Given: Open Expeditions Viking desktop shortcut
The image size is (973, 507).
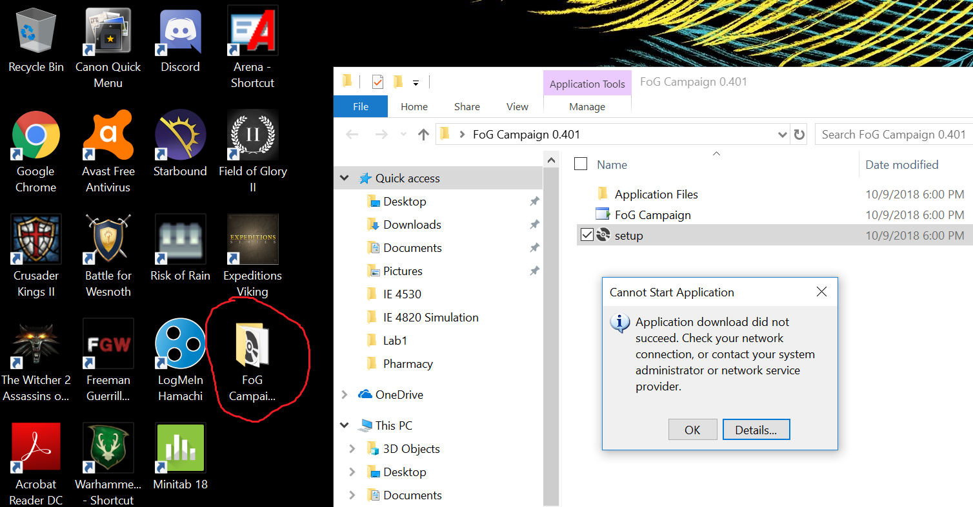Looking at the screenshot, I should pos(253,256).
